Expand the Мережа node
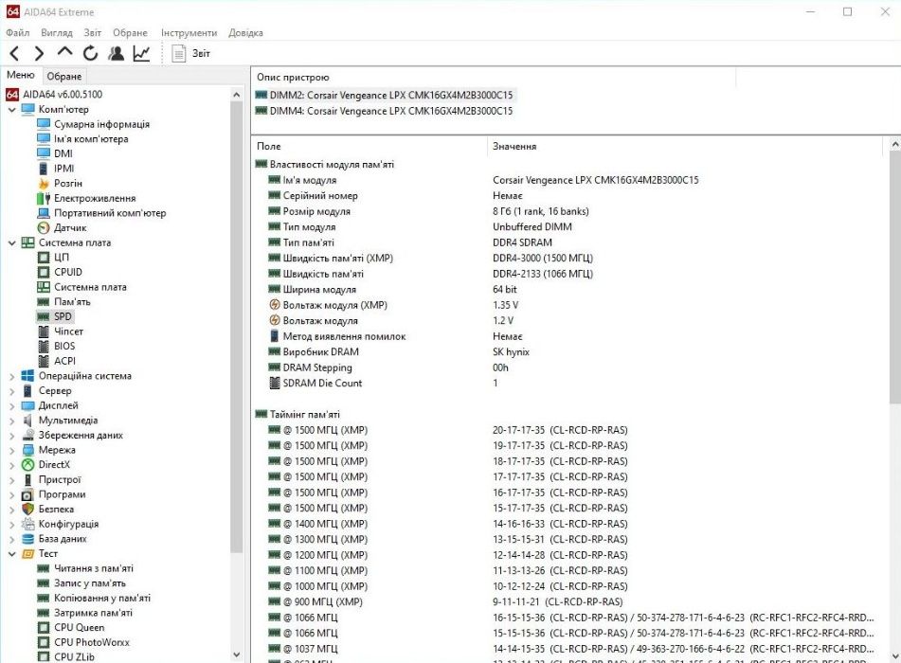 (x=12, y=450)
